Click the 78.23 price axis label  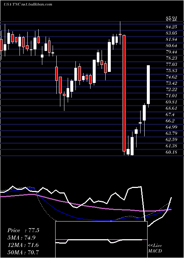pyautogui.click(x=171, y=58)
